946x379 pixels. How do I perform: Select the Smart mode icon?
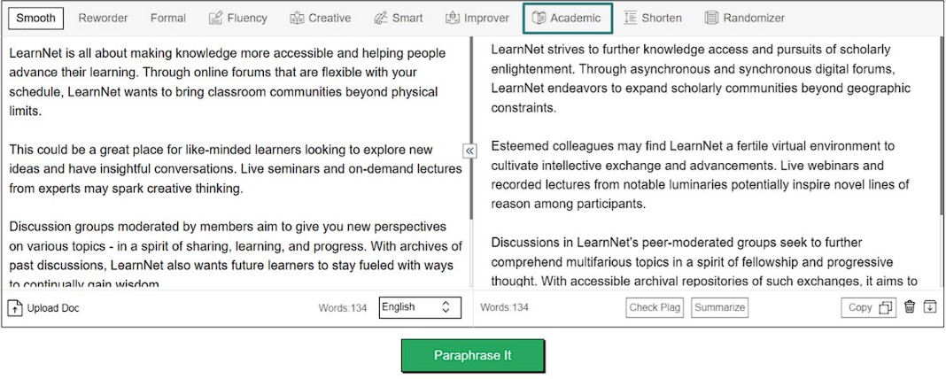tap(381, 18)
